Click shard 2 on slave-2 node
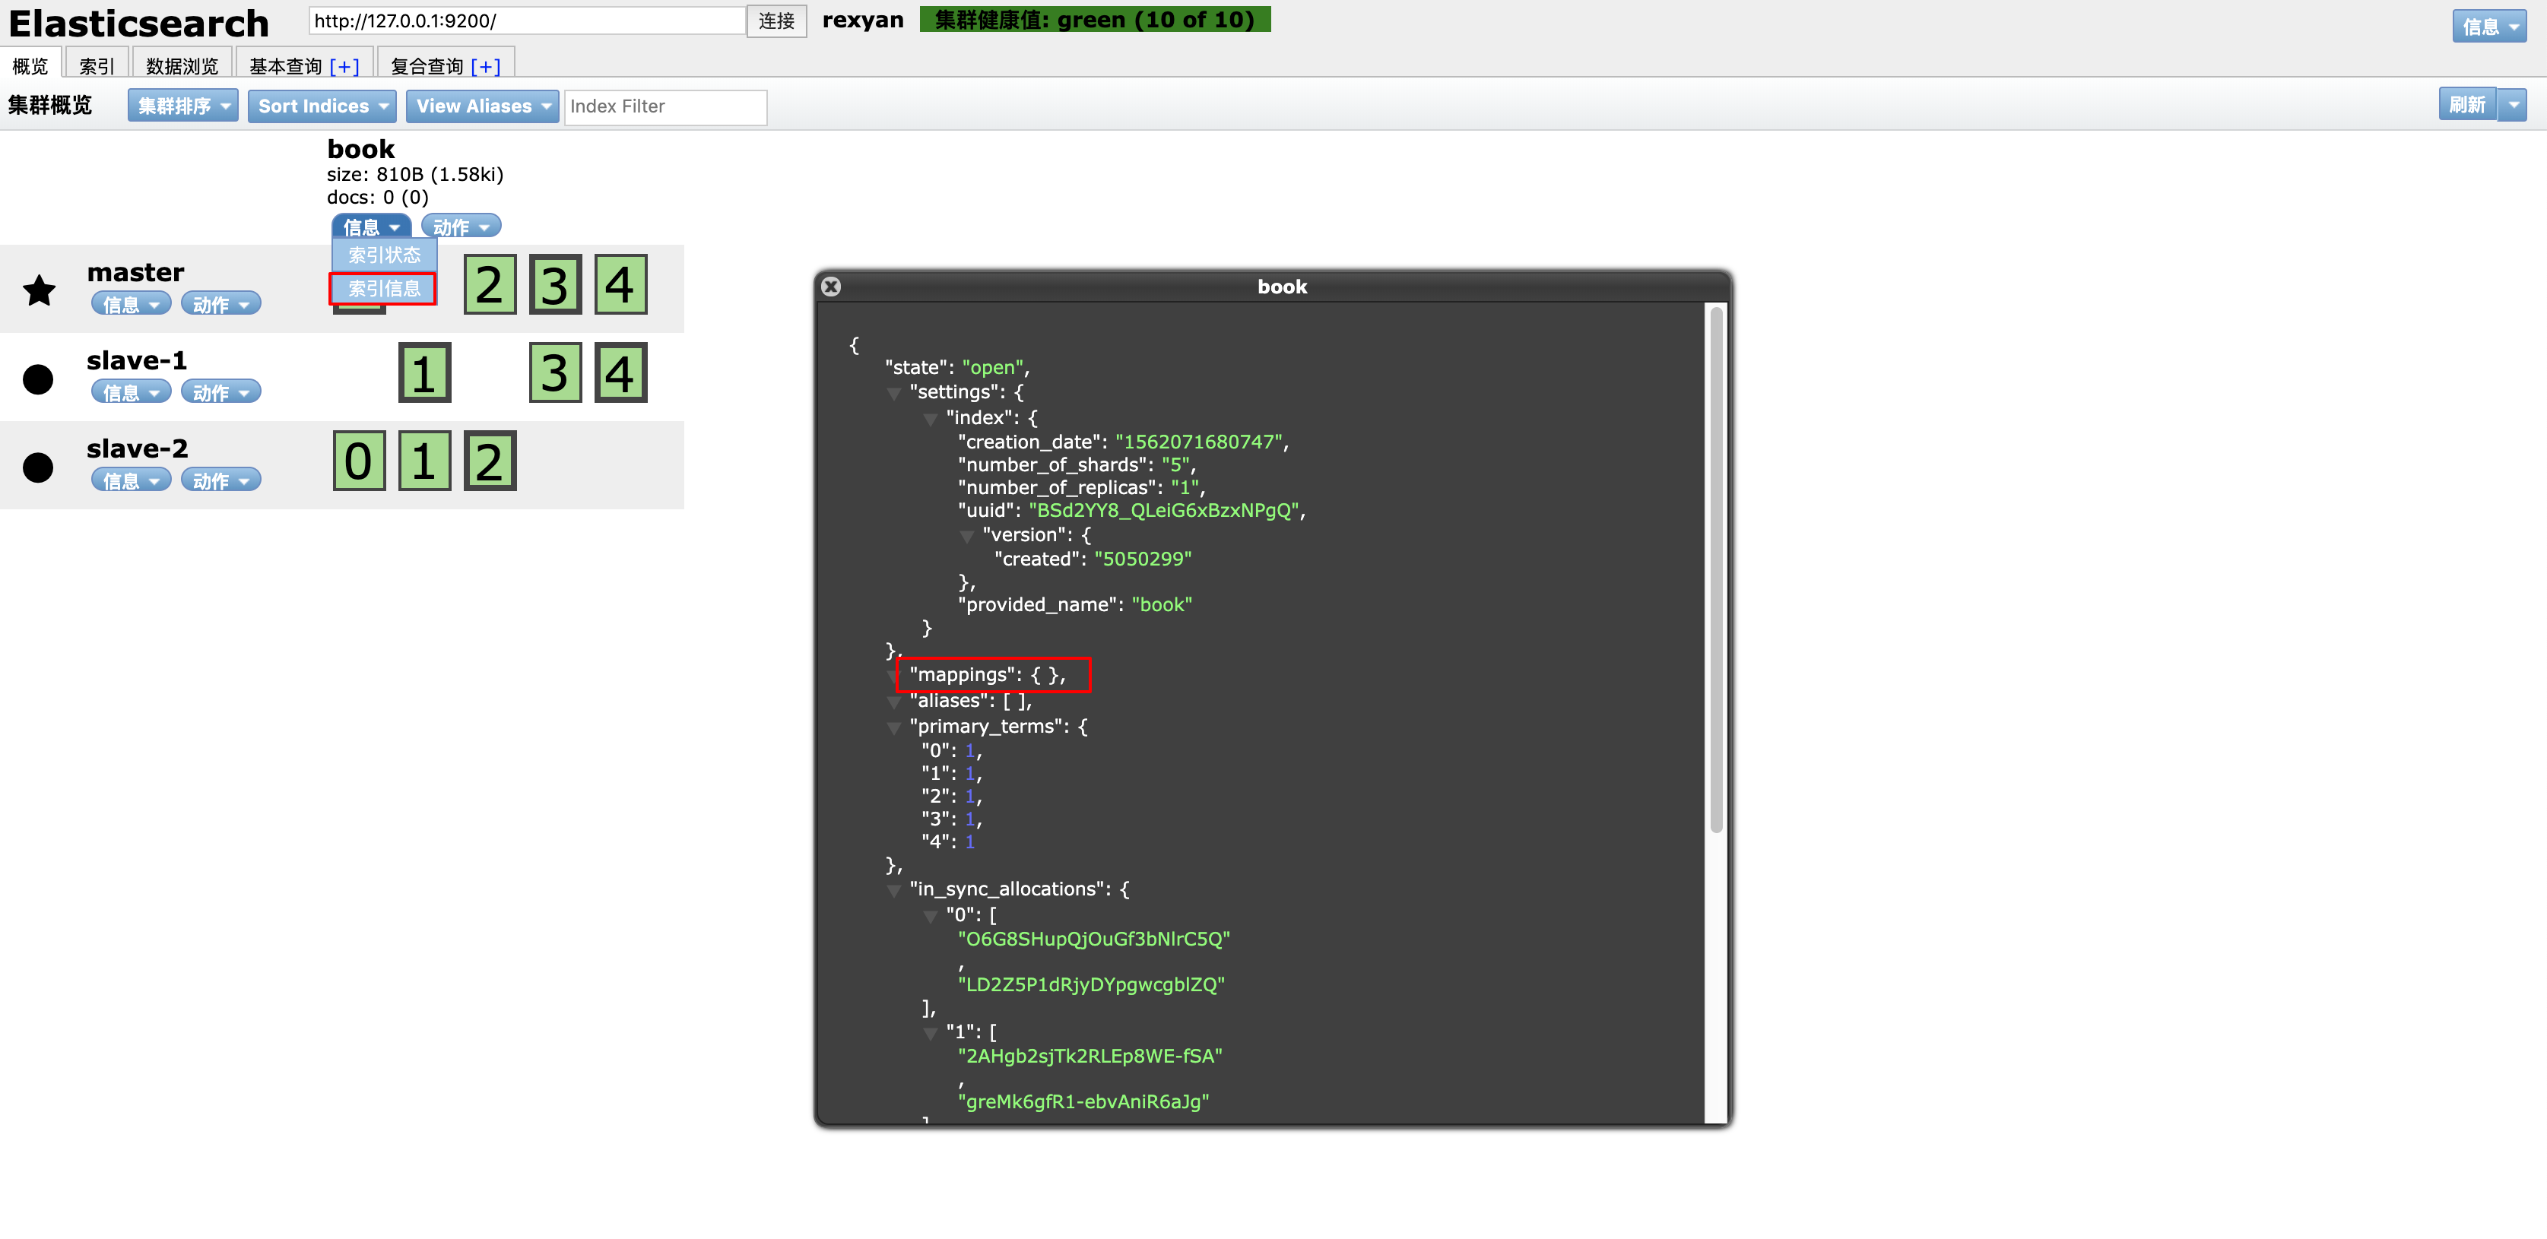2547x1239 pixels. (x=490, y=462)
